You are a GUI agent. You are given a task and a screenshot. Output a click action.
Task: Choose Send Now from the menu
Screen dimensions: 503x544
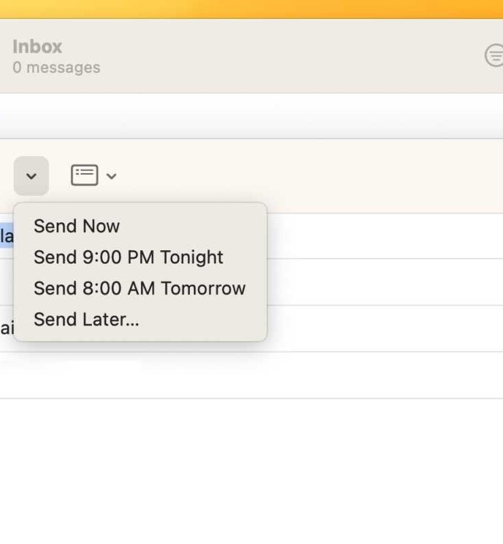[x=77, y=226]
